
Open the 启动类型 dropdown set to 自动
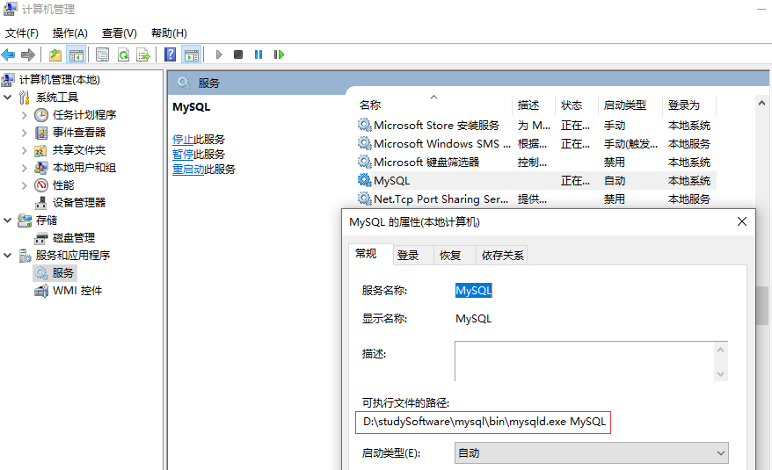[591, 452]
